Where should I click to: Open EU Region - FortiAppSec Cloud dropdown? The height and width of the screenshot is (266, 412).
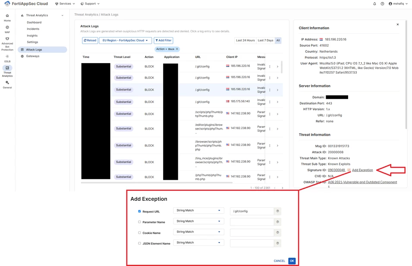pyautogui.click(x=126, y=41)
